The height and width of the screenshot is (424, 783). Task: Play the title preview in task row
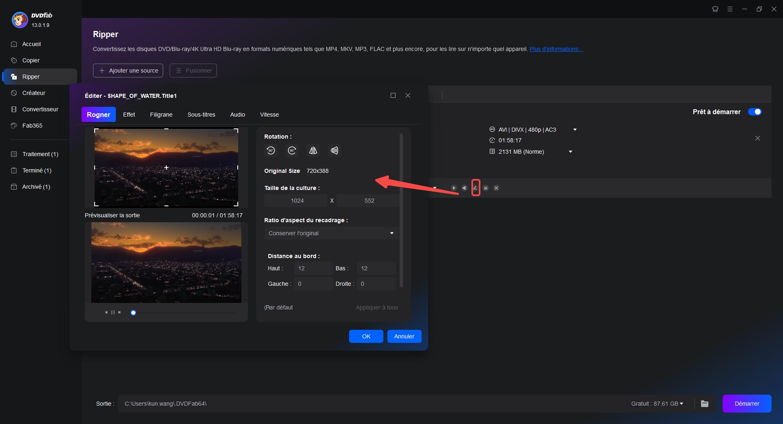453,188
